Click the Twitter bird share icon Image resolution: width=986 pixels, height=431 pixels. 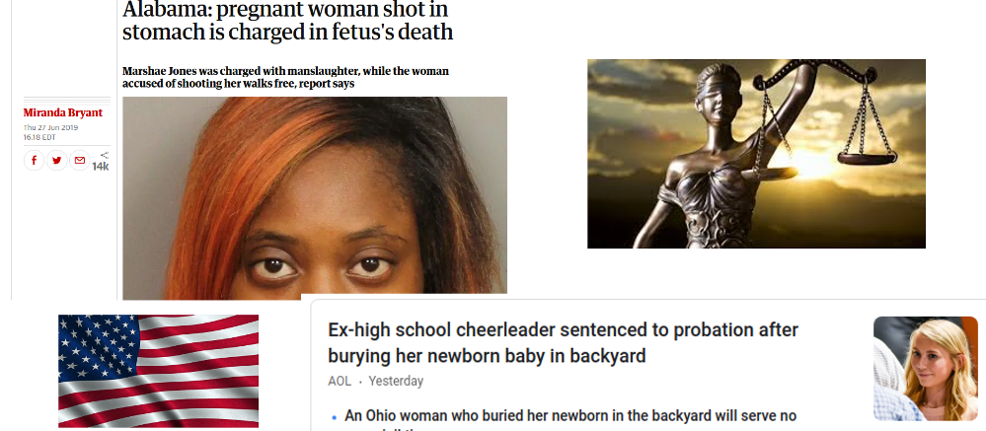tap(56, 160)
